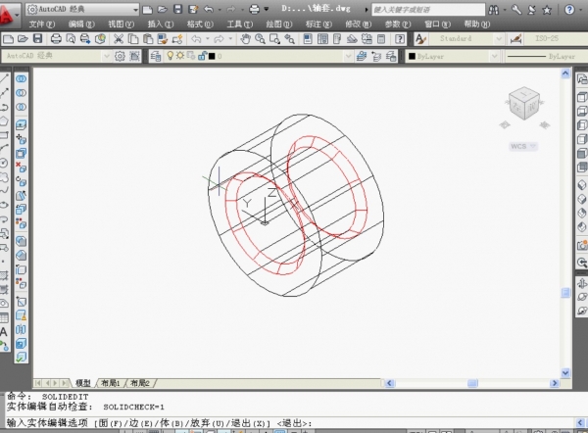Click the Intersect solid editing icon

[x=21, y=107]
